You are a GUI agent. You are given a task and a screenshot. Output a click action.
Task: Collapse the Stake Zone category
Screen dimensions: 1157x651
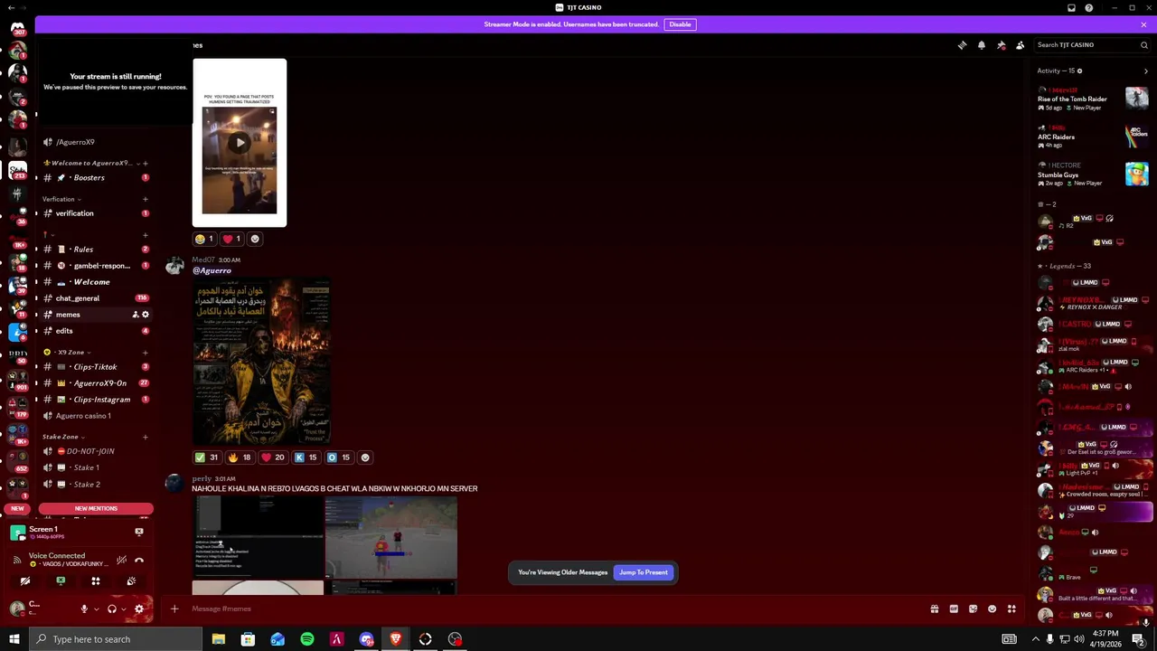tap(63, 437)
